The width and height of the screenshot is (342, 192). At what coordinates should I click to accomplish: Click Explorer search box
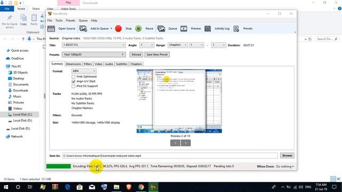tap(327, 39)
